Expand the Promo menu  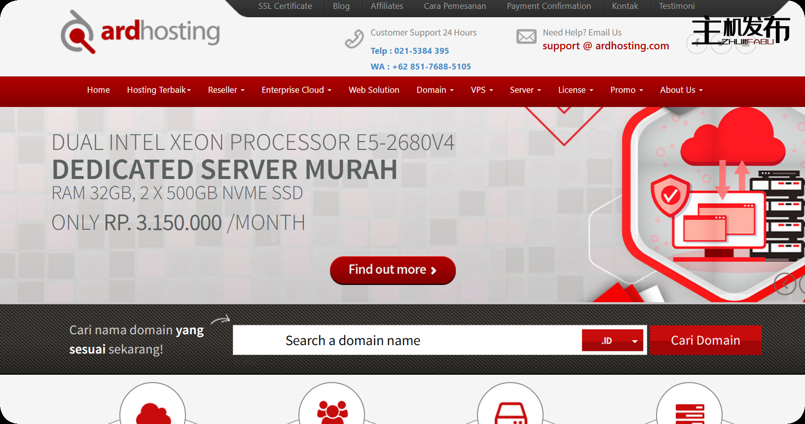626,90
